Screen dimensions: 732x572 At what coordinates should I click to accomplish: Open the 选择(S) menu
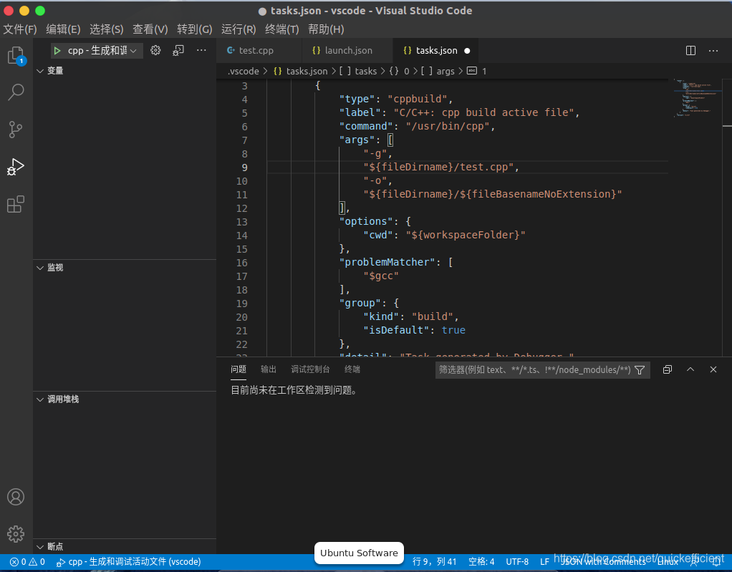click(107, 29)
